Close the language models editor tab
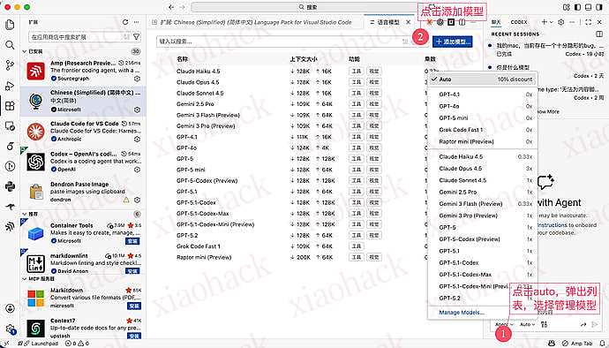 pyautogui.click(x=408, y=22)
